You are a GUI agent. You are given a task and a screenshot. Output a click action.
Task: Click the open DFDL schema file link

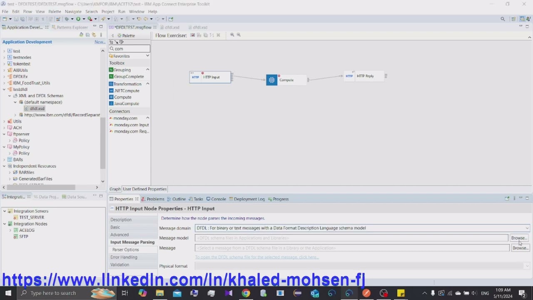257,257
